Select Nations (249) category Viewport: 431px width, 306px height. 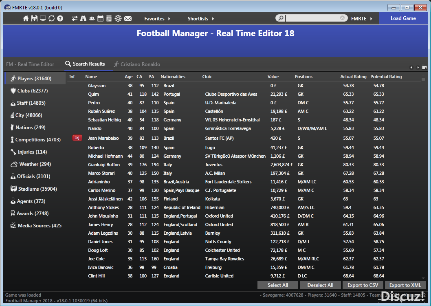tap(35, 128)
